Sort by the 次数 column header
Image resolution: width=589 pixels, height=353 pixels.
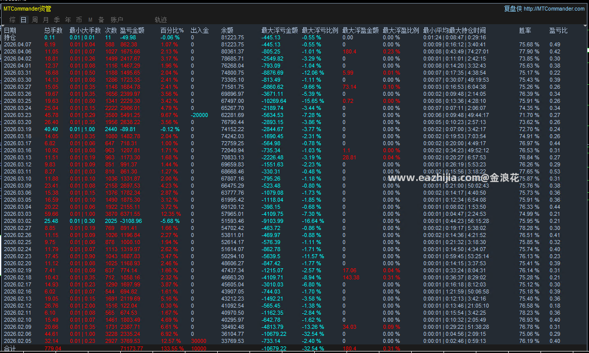tap(111, 30)
